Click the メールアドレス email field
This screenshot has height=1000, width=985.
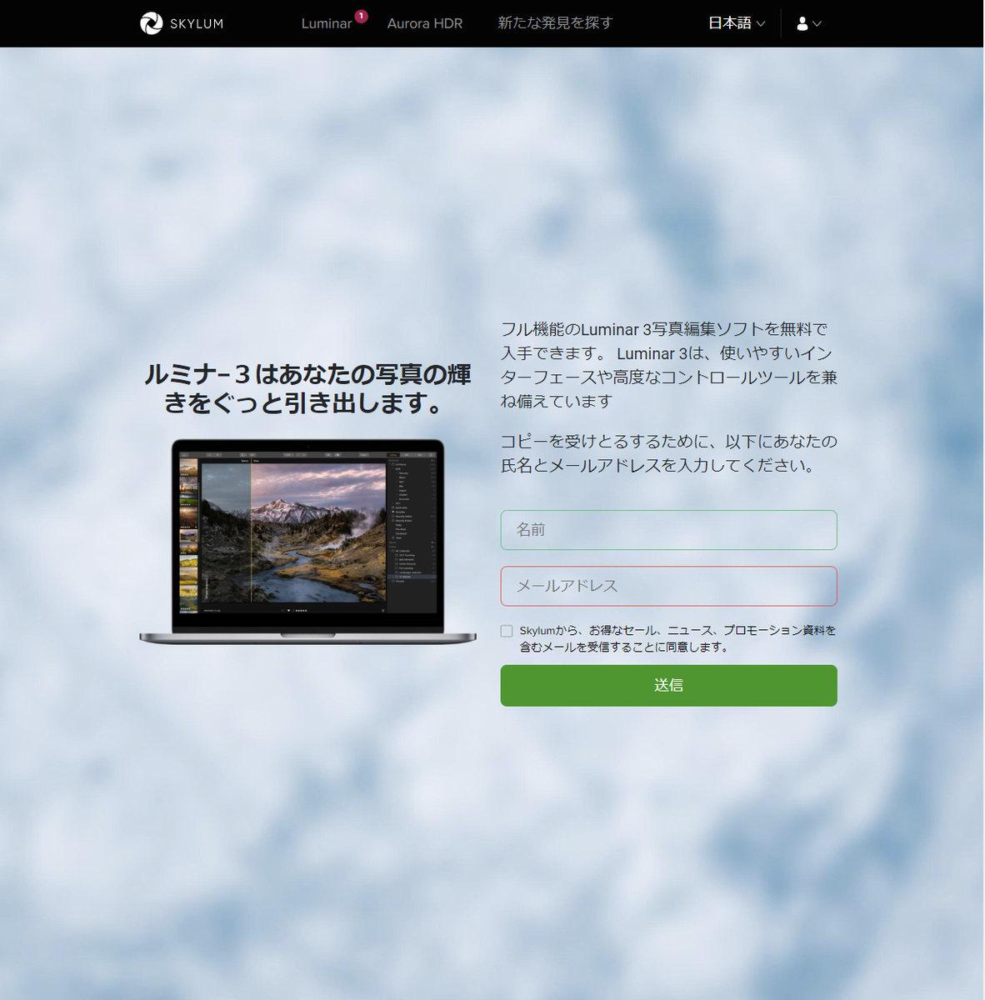point(668,586)
